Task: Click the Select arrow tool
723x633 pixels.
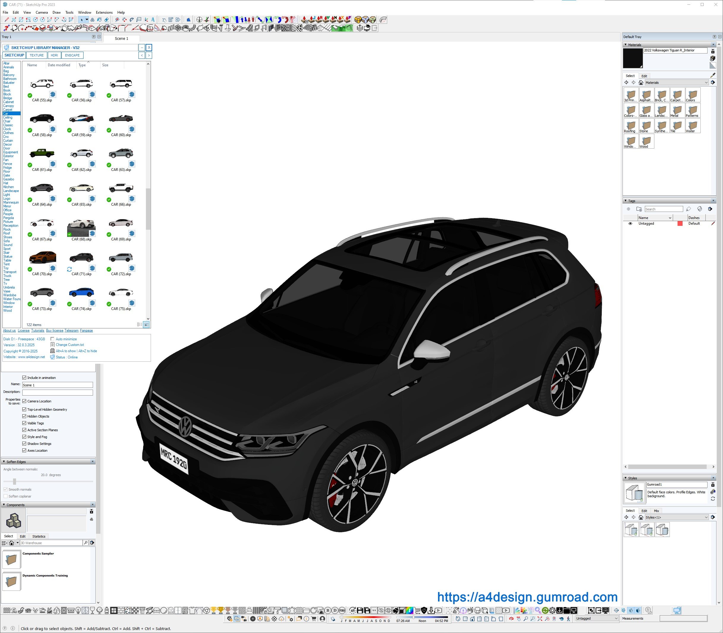Action: [x=82, y=20]
